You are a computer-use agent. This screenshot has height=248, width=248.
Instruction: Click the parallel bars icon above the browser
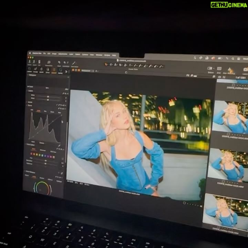coord(224,77)
